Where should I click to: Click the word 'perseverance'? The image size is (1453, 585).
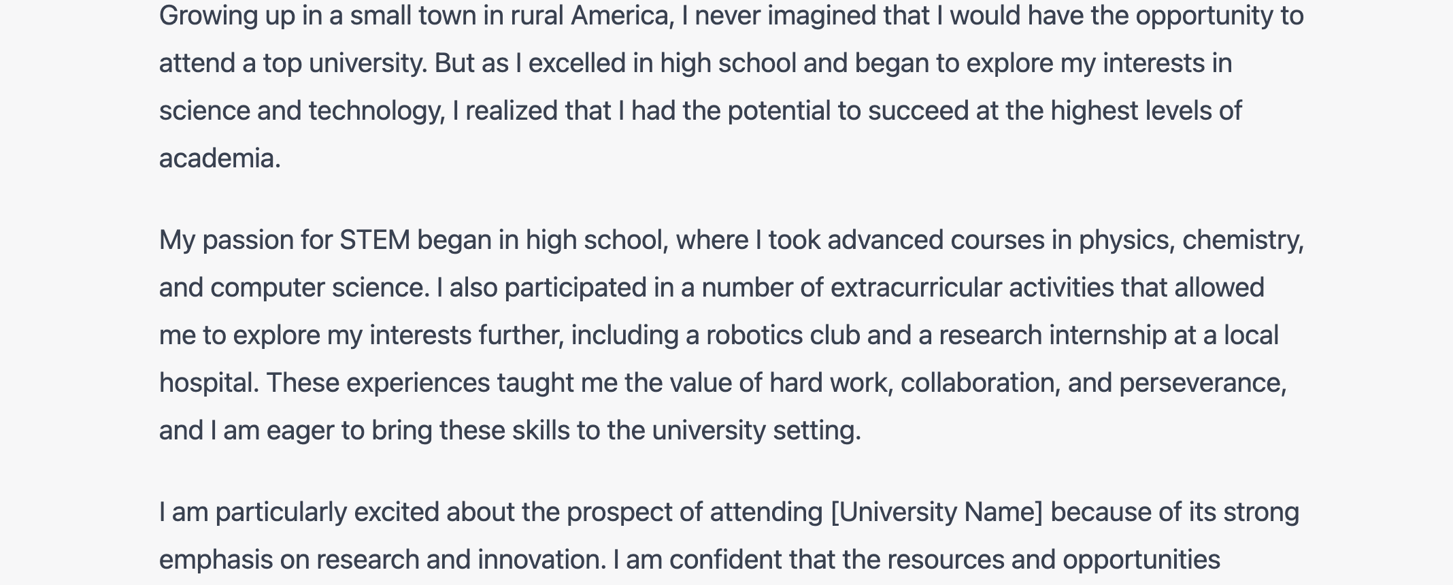click(1201, 383)
